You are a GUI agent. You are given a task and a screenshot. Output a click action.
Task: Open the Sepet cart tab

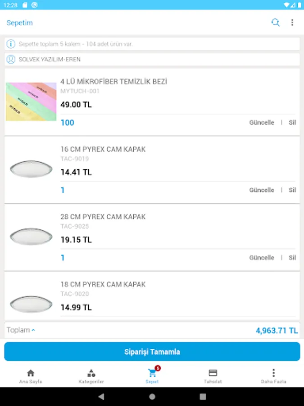click(152, 376)
